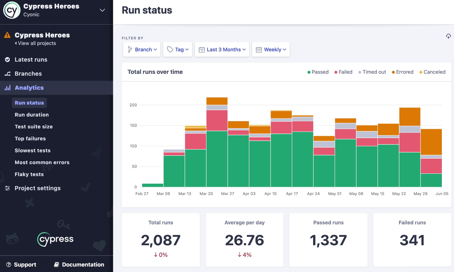
Task: Click the Documentation book icon
Action: (57, 265)
